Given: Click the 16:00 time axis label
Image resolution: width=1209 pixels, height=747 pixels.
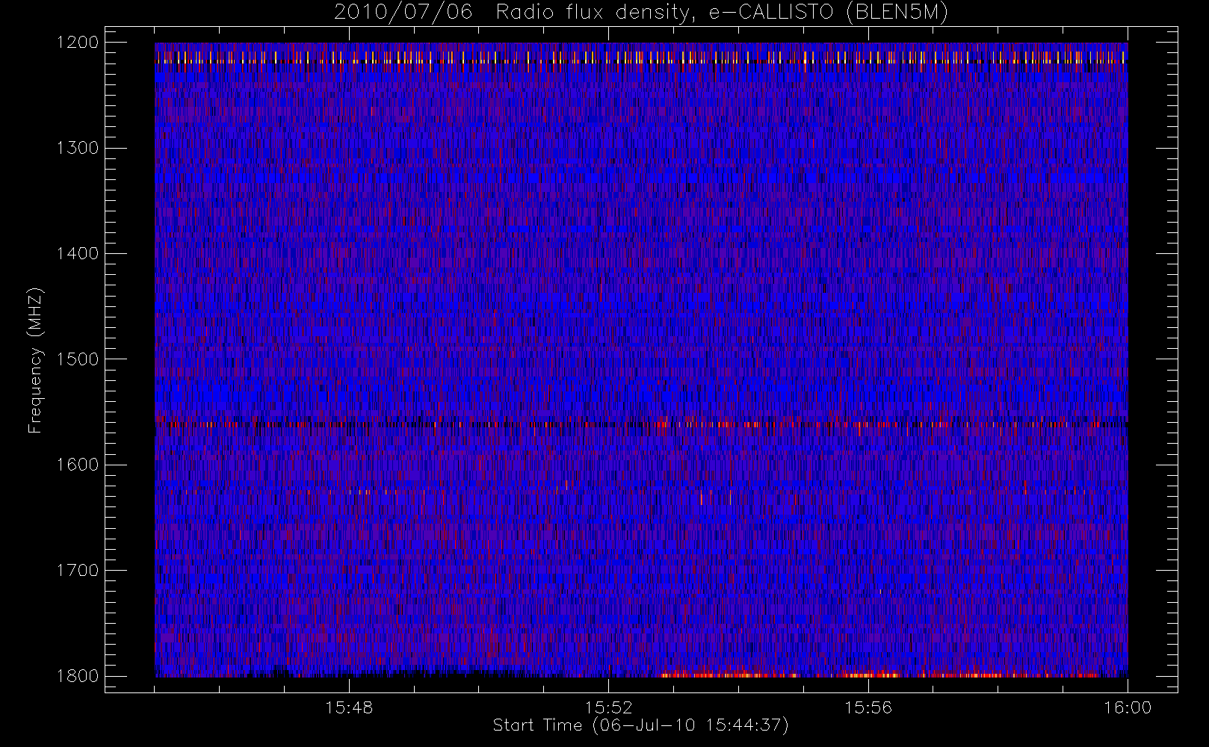Looking at the screenshot, I should tap(1128, 707).
